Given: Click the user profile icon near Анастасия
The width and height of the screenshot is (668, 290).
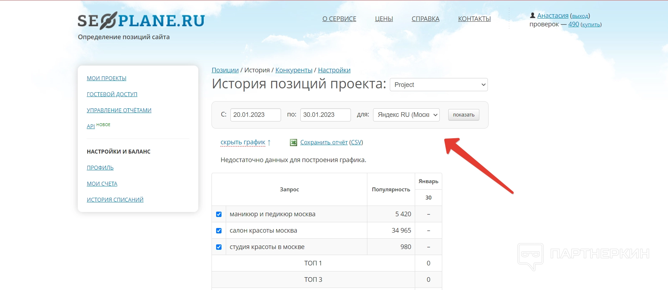Looking at the screenshot, I should (x=532, y=15).
